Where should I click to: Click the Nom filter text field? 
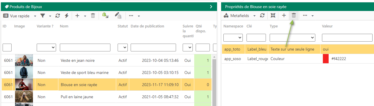tap(85, 47)
